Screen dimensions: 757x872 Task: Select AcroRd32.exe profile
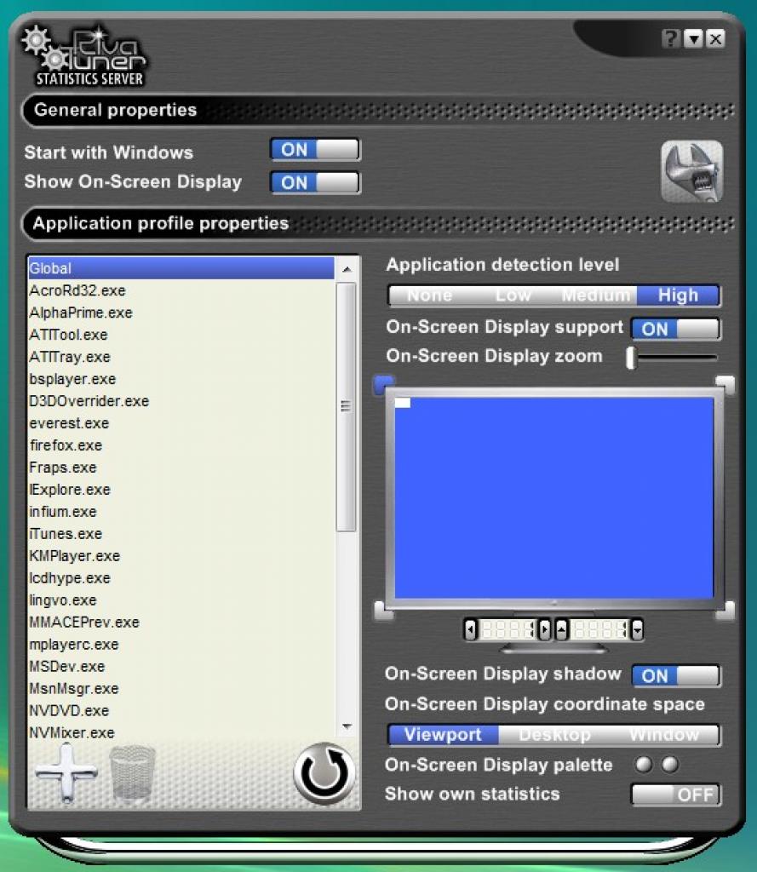pyautogui.click(x=181, y=290)
